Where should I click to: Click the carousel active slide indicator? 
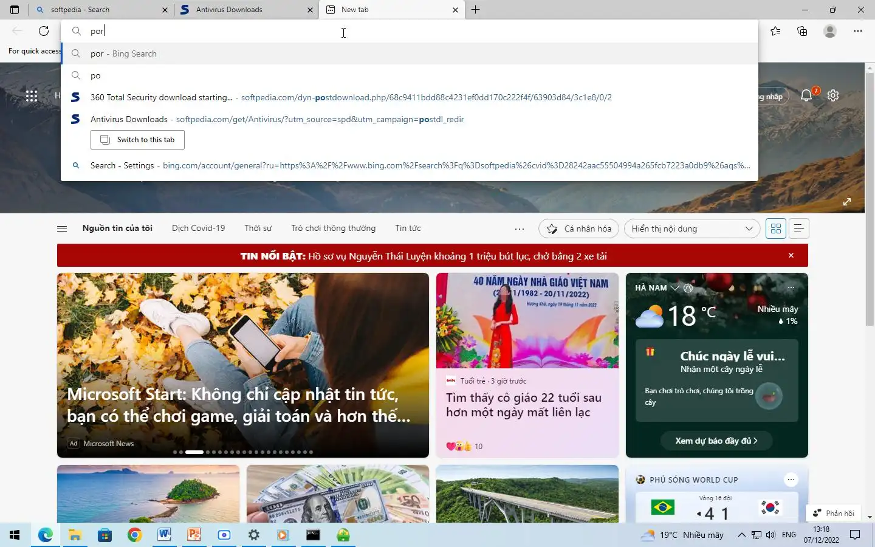(194, 452)
